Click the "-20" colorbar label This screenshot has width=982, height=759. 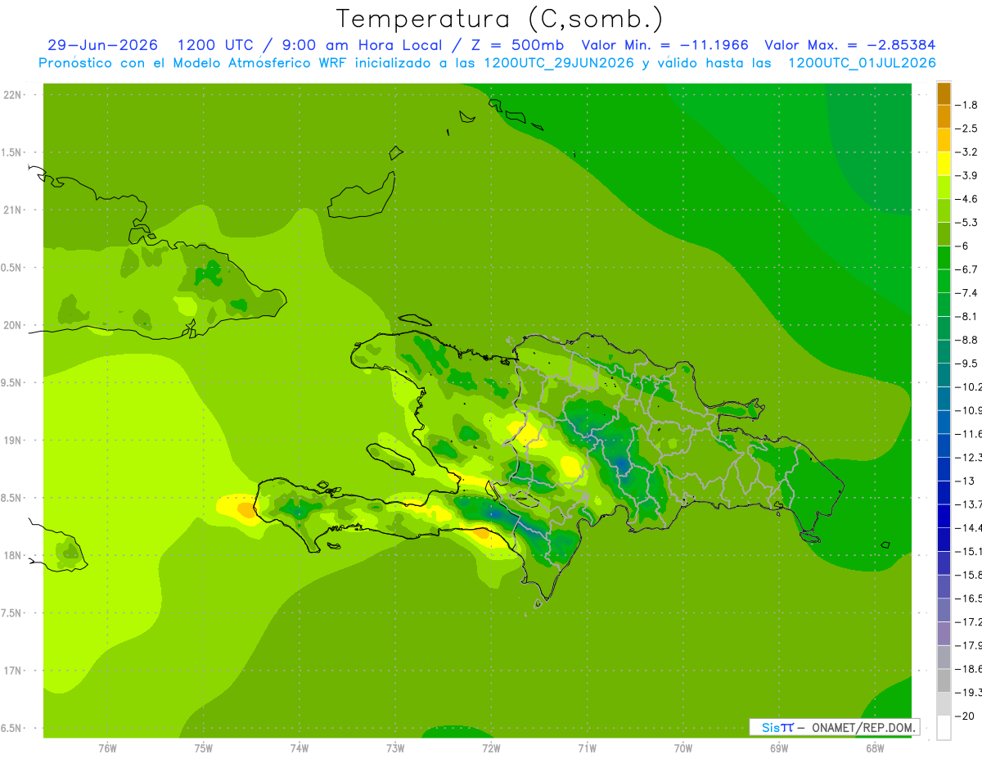(964, 716)
